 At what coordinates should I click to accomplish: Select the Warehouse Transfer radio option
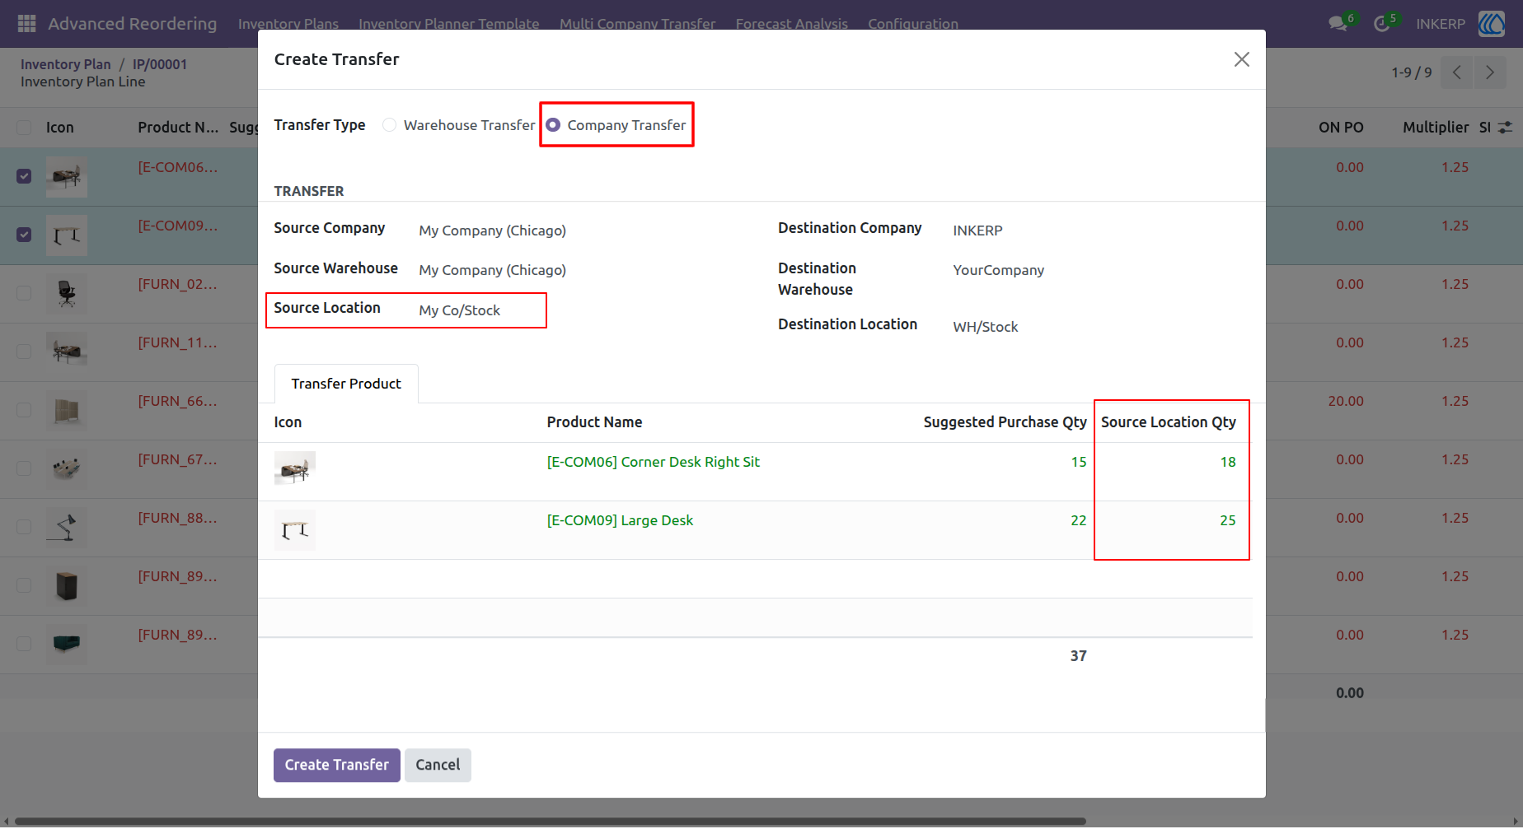pyautogui.click(x=390, y=125)
